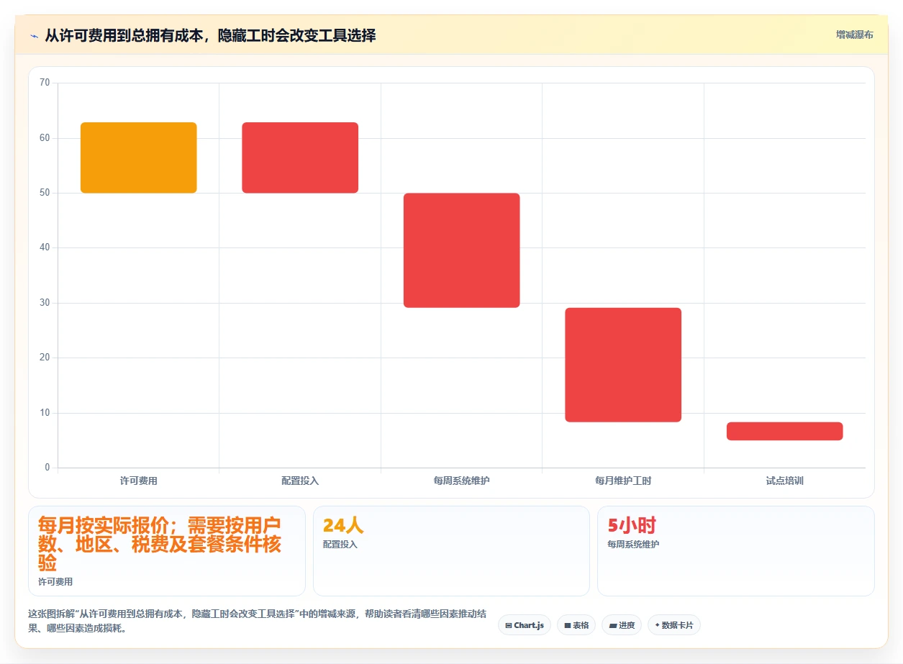Screen dimensions: 903x664
Task: Click the 每周系统维护 caption under 5小时
Action: click(x=633, y=545)
